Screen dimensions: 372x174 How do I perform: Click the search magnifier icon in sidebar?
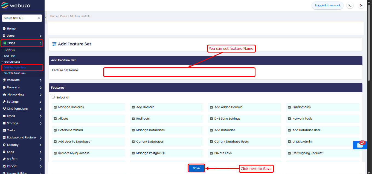point(39,18)
